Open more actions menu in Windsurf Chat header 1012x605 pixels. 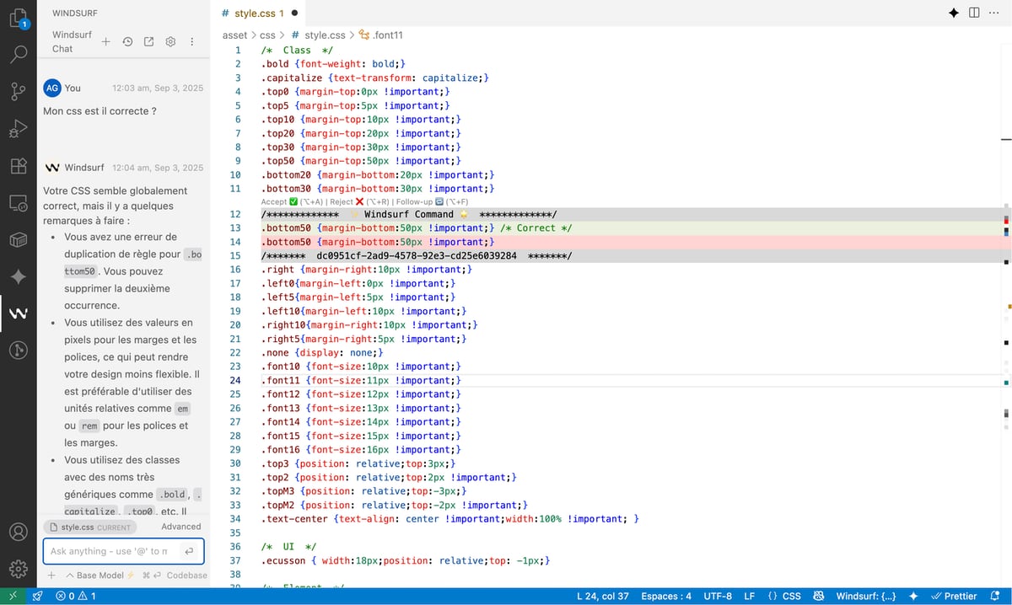pyautogui.click(x=191, y=41)
